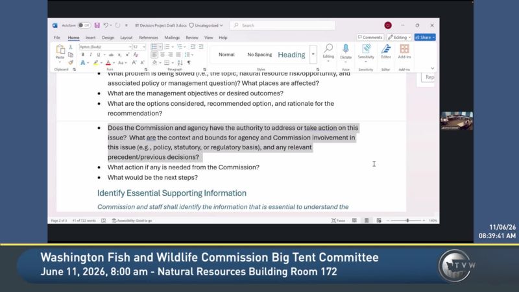Apply subscript formatting
The width and height of the screenshot is (519, 292).
(x=119, y=55)
